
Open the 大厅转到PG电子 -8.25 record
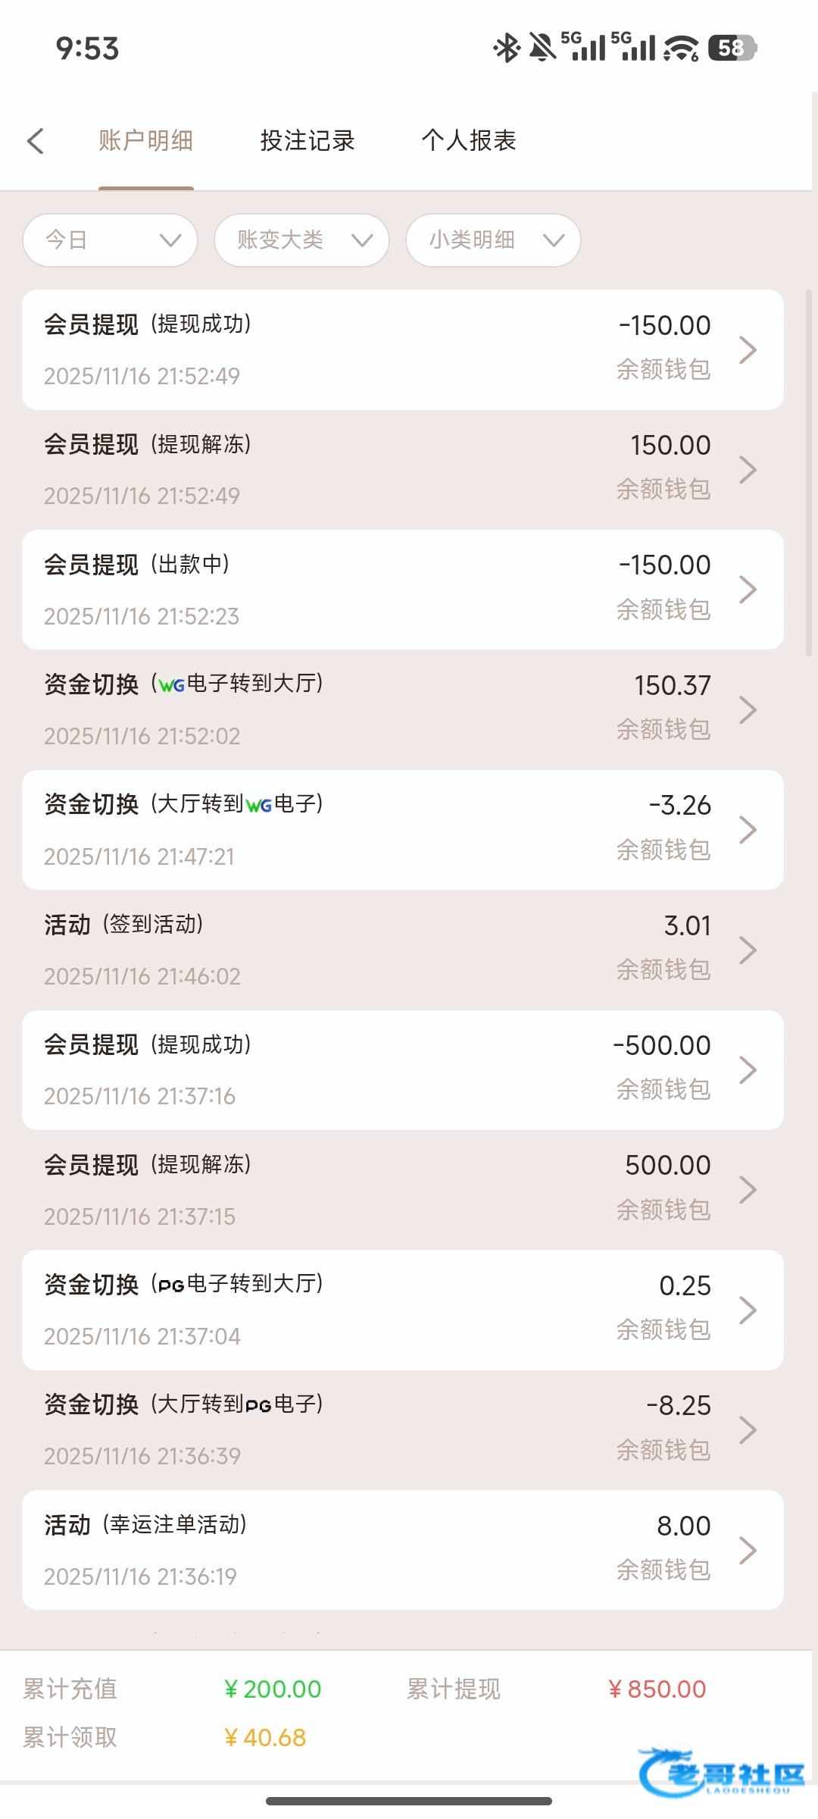pyautogui.click(x=379, y=1429)
